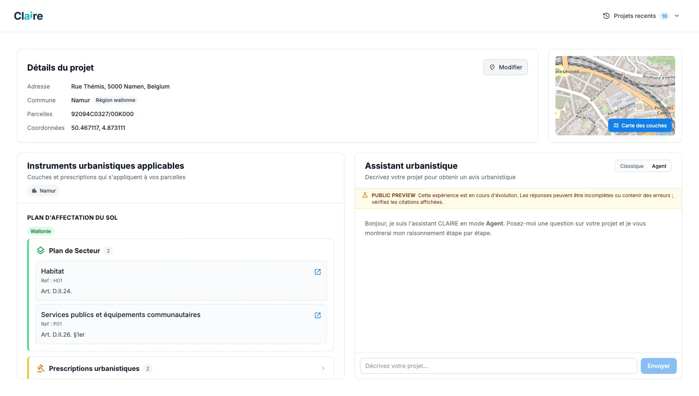Click the Art. D.II.24. reference text
Image resolution: width=699 pixels, height=396 pixels.
tap(57, 291)
